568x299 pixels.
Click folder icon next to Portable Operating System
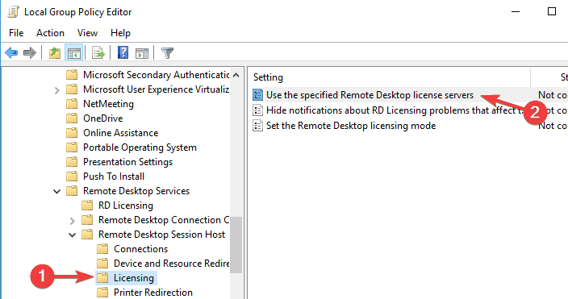(x=72, y=147)
